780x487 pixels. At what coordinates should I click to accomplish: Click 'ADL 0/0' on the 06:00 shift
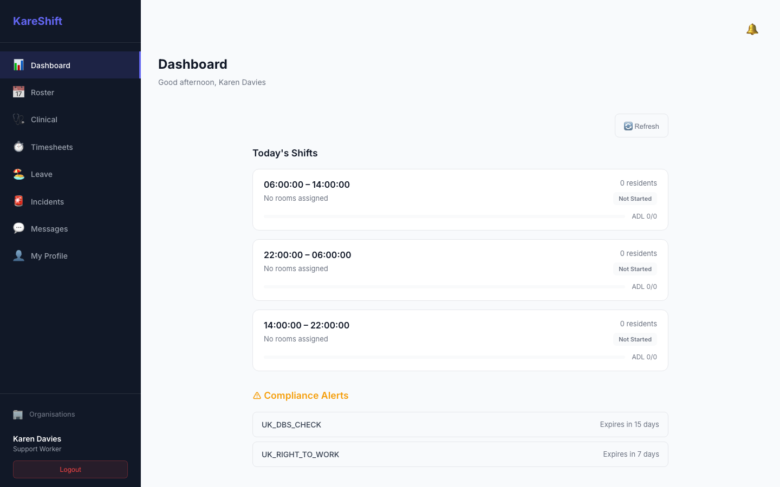645,216
